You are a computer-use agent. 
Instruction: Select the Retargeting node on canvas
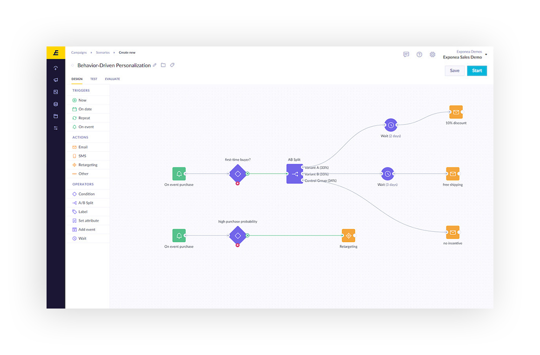pos(348,236)
